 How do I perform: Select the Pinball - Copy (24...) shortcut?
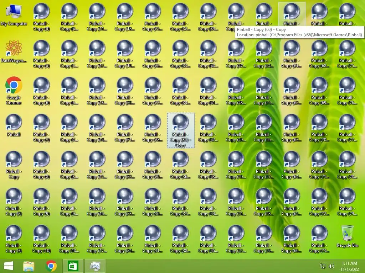tap(125, 239)
